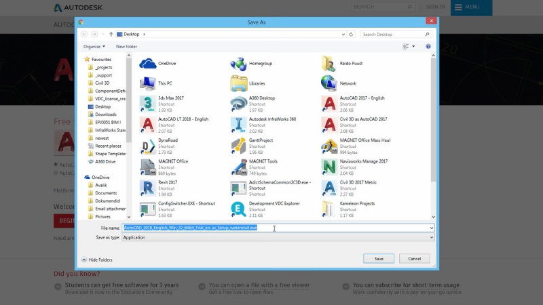Viewport: 543px width, 305px height.
Task: Click the Autodesk logo on webpage
Action: tap(78, 7)
